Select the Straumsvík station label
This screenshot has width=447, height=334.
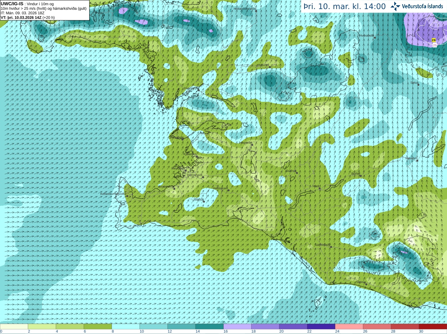click(x=166, y=187)
